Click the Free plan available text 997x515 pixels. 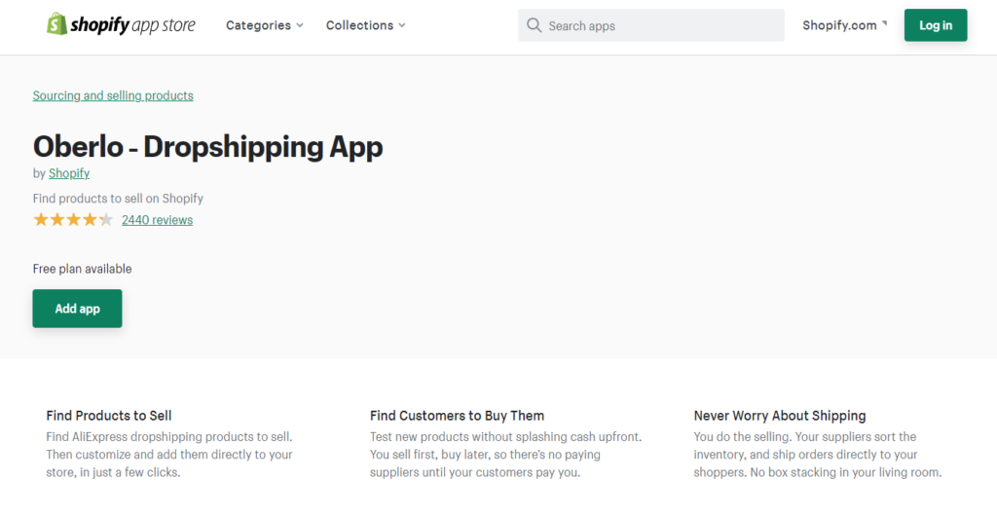[x=82, y=269]
